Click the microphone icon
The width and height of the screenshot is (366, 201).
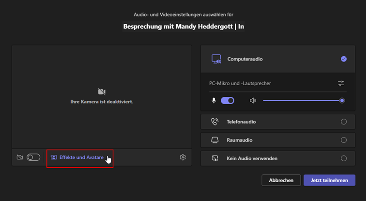pos(213,101)
